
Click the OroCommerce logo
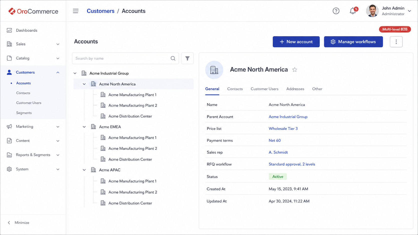[33, 11]
